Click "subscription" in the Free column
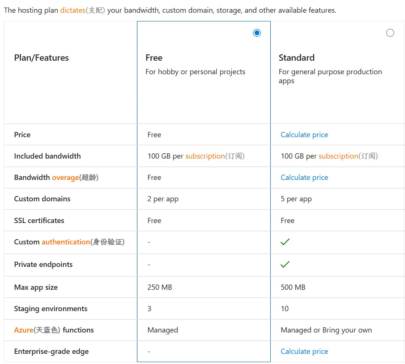405x364 pixels. (x=205, y=156)
